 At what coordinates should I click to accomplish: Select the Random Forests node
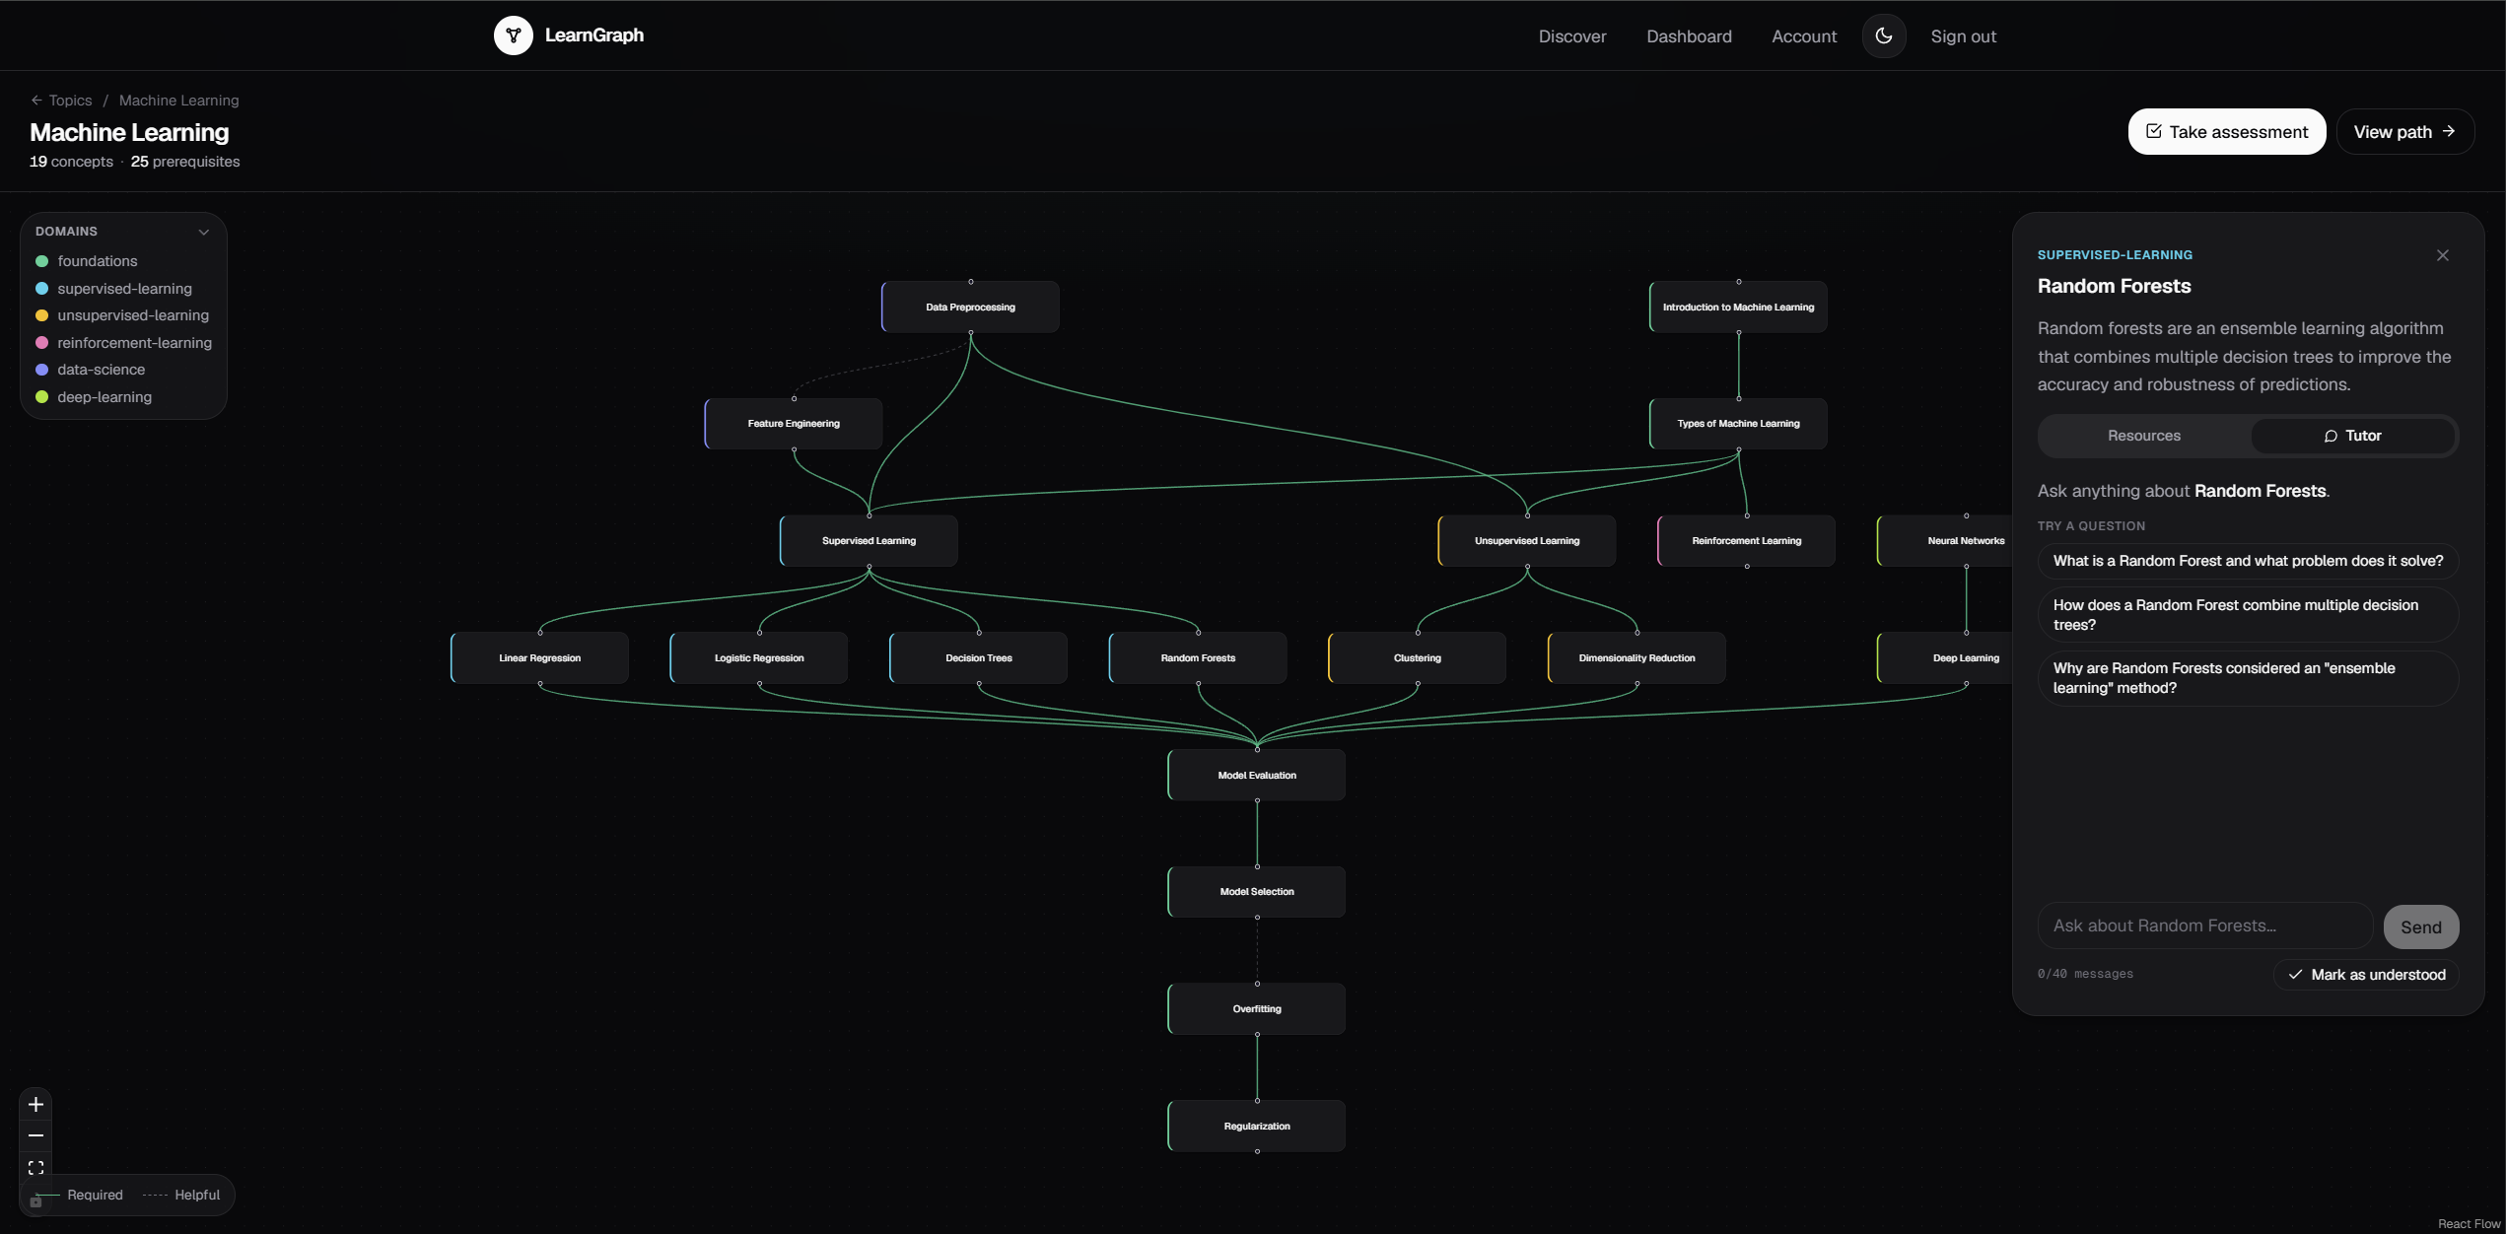[1198, 658]
